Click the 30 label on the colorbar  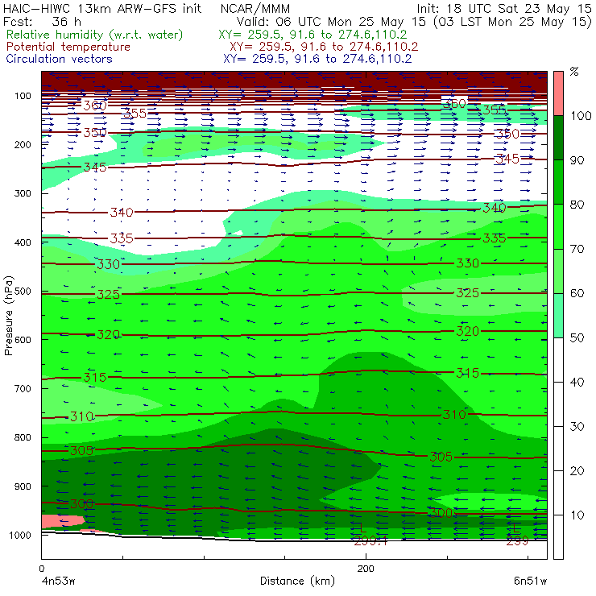pos(577,427)
